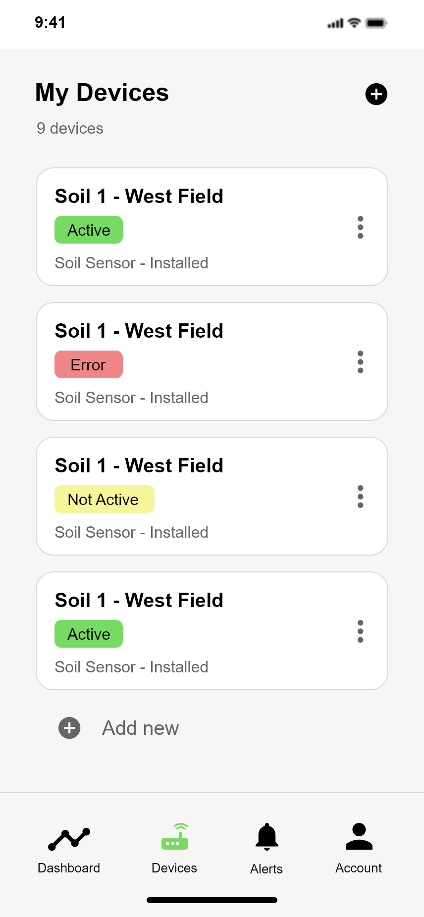
Task: Tap the My Devices heading
Action: [102, 93]
